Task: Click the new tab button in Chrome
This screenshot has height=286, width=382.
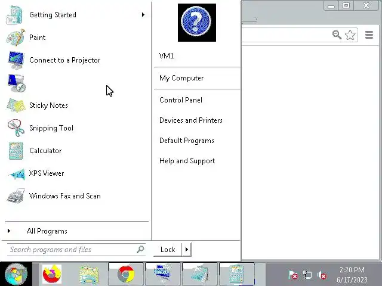Action: point(249,20)
